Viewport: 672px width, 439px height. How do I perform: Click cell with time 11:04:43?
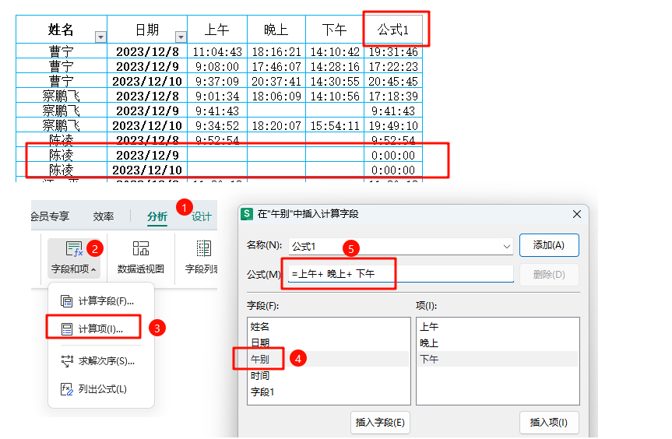pos(217,52)
